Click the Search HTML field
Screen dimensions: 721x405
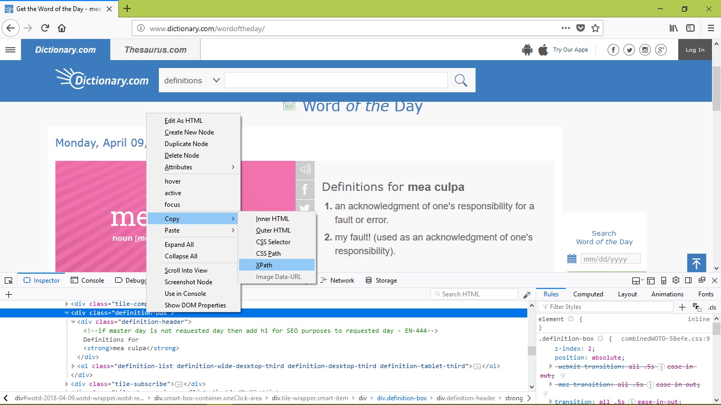click(x=474, y=294)
